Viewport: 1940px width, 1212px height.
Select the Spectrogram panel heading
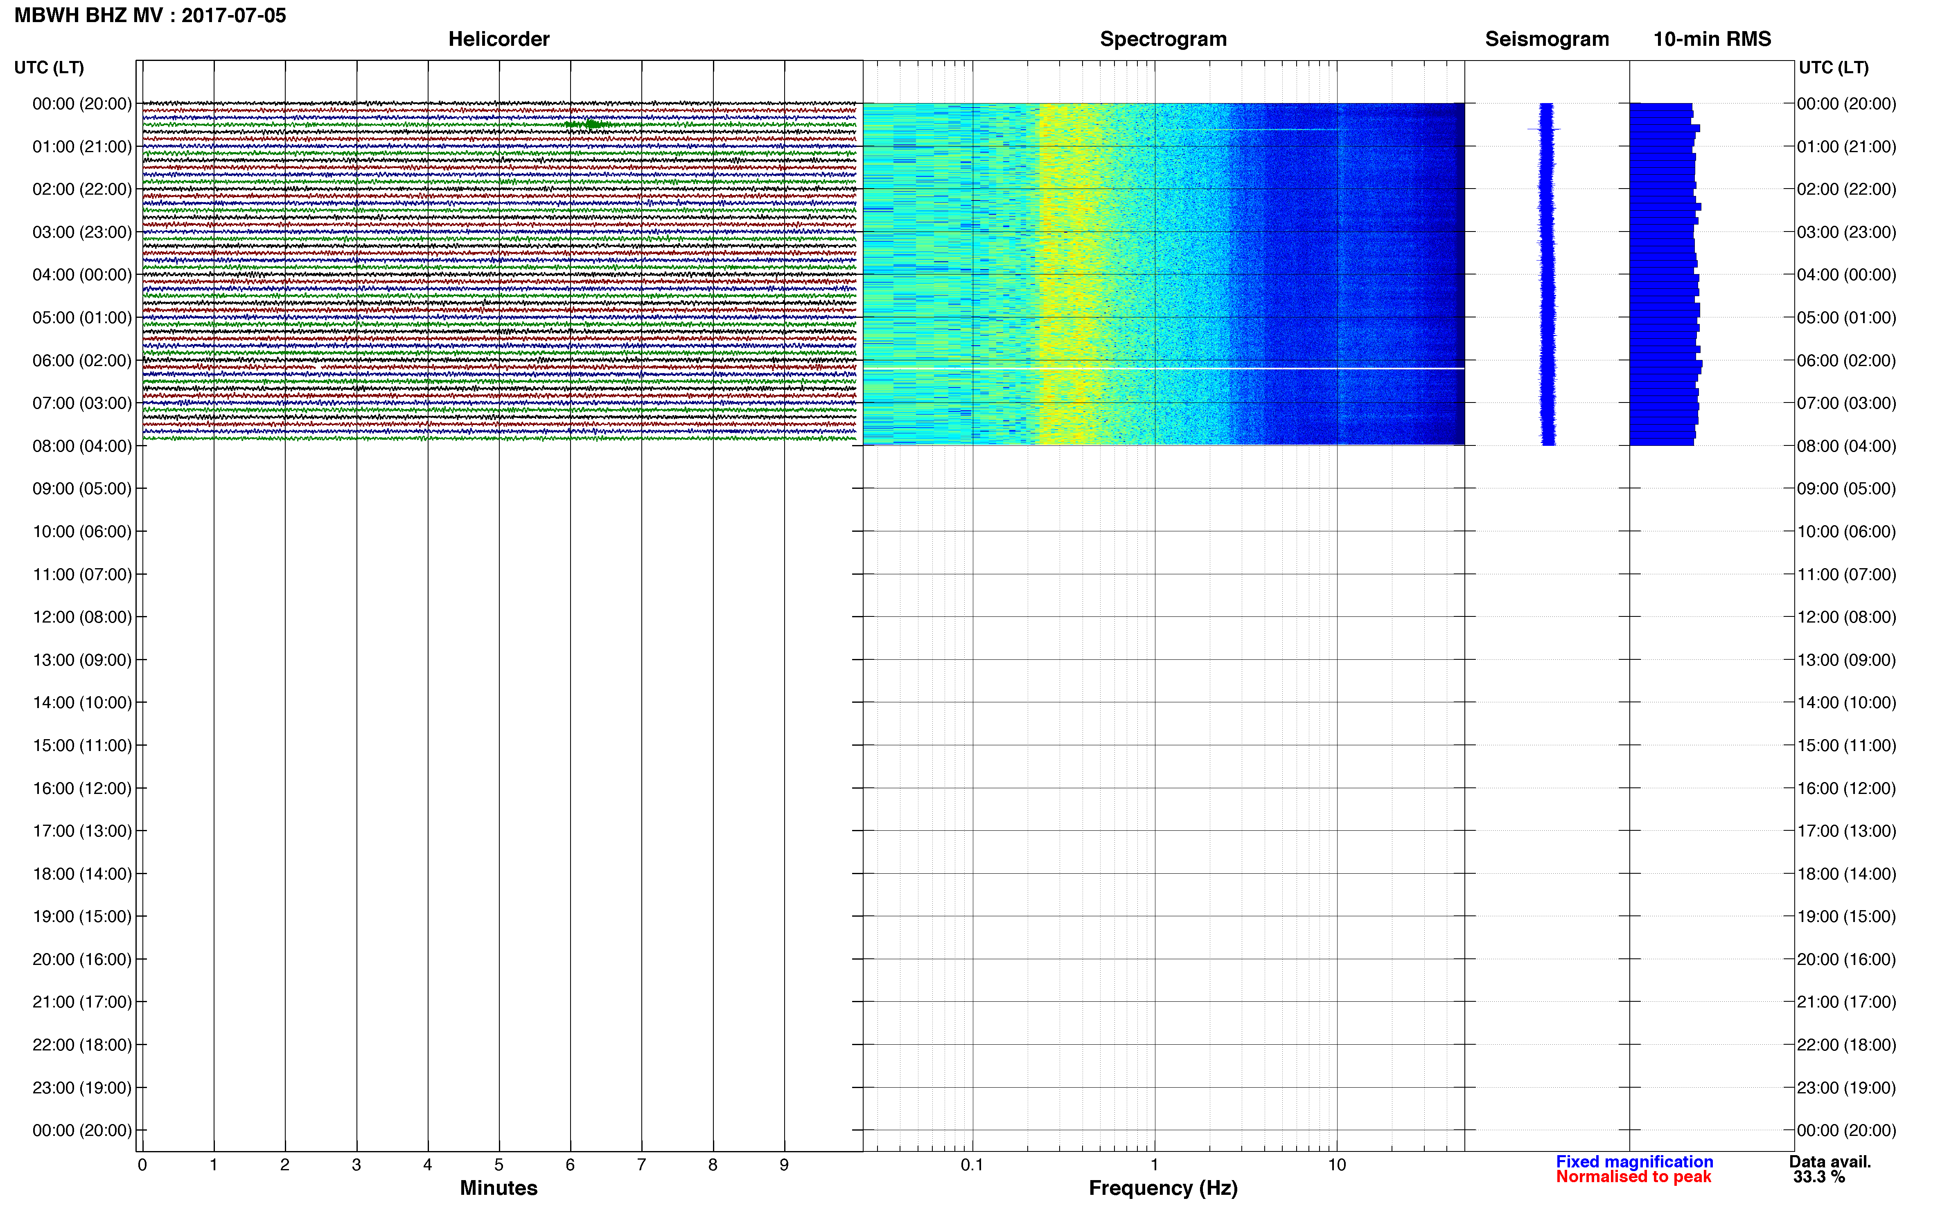(1163, 39)
